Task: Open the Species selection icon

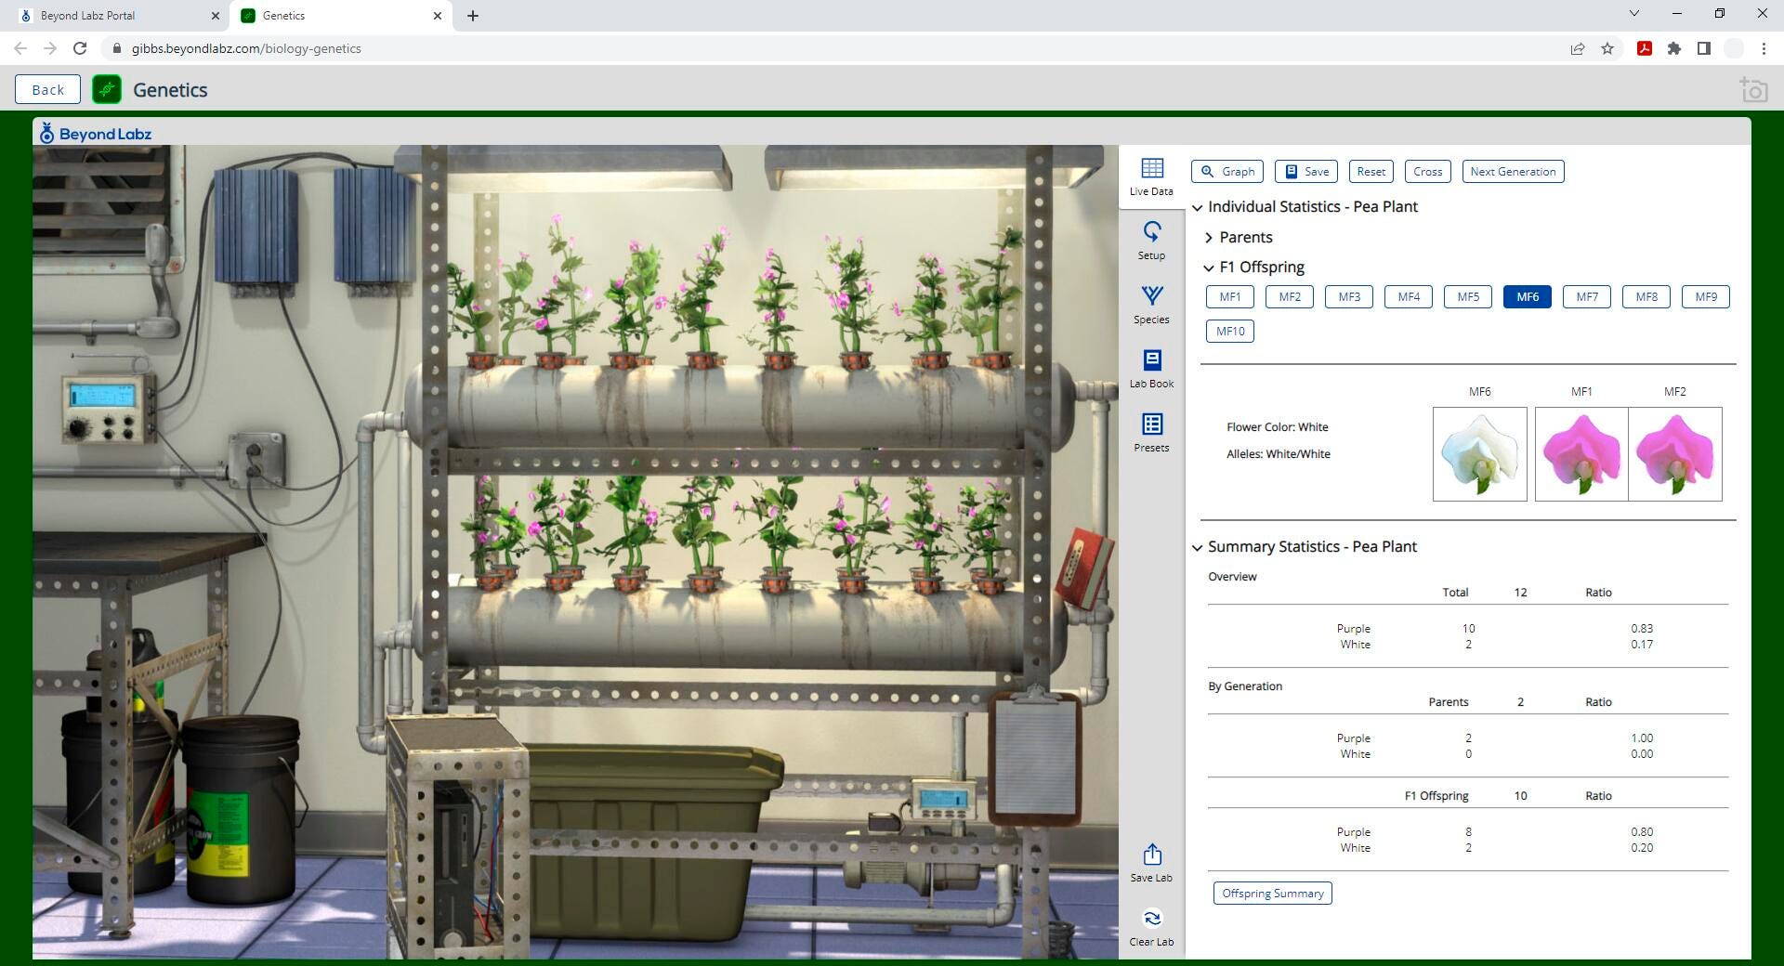Action: pyautogui.click(x=1151, y=304)
